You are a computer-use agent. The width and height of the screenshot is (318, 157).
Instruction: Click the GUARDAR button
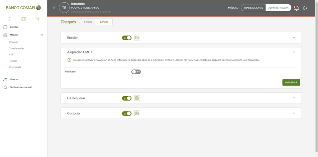click(291, 82)
